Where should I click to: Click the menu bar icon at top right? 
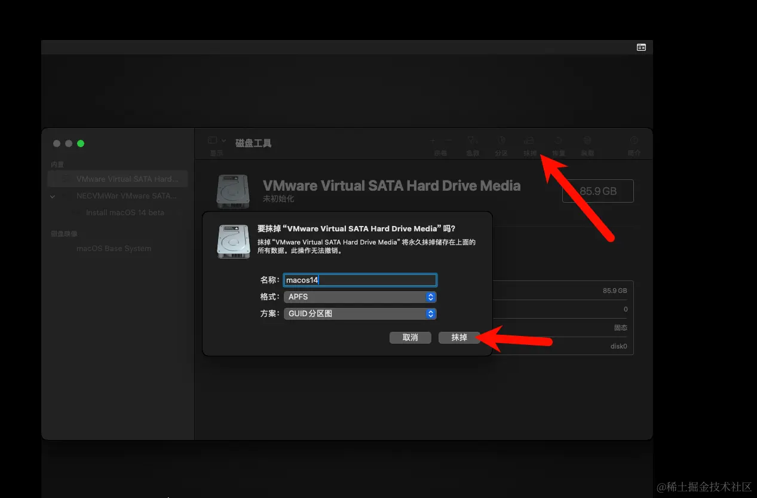(641, 47)
